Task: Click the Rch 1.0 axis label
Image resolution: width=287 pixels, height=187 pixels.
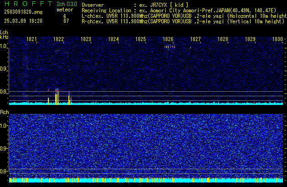Action: [x=4, y=126]
